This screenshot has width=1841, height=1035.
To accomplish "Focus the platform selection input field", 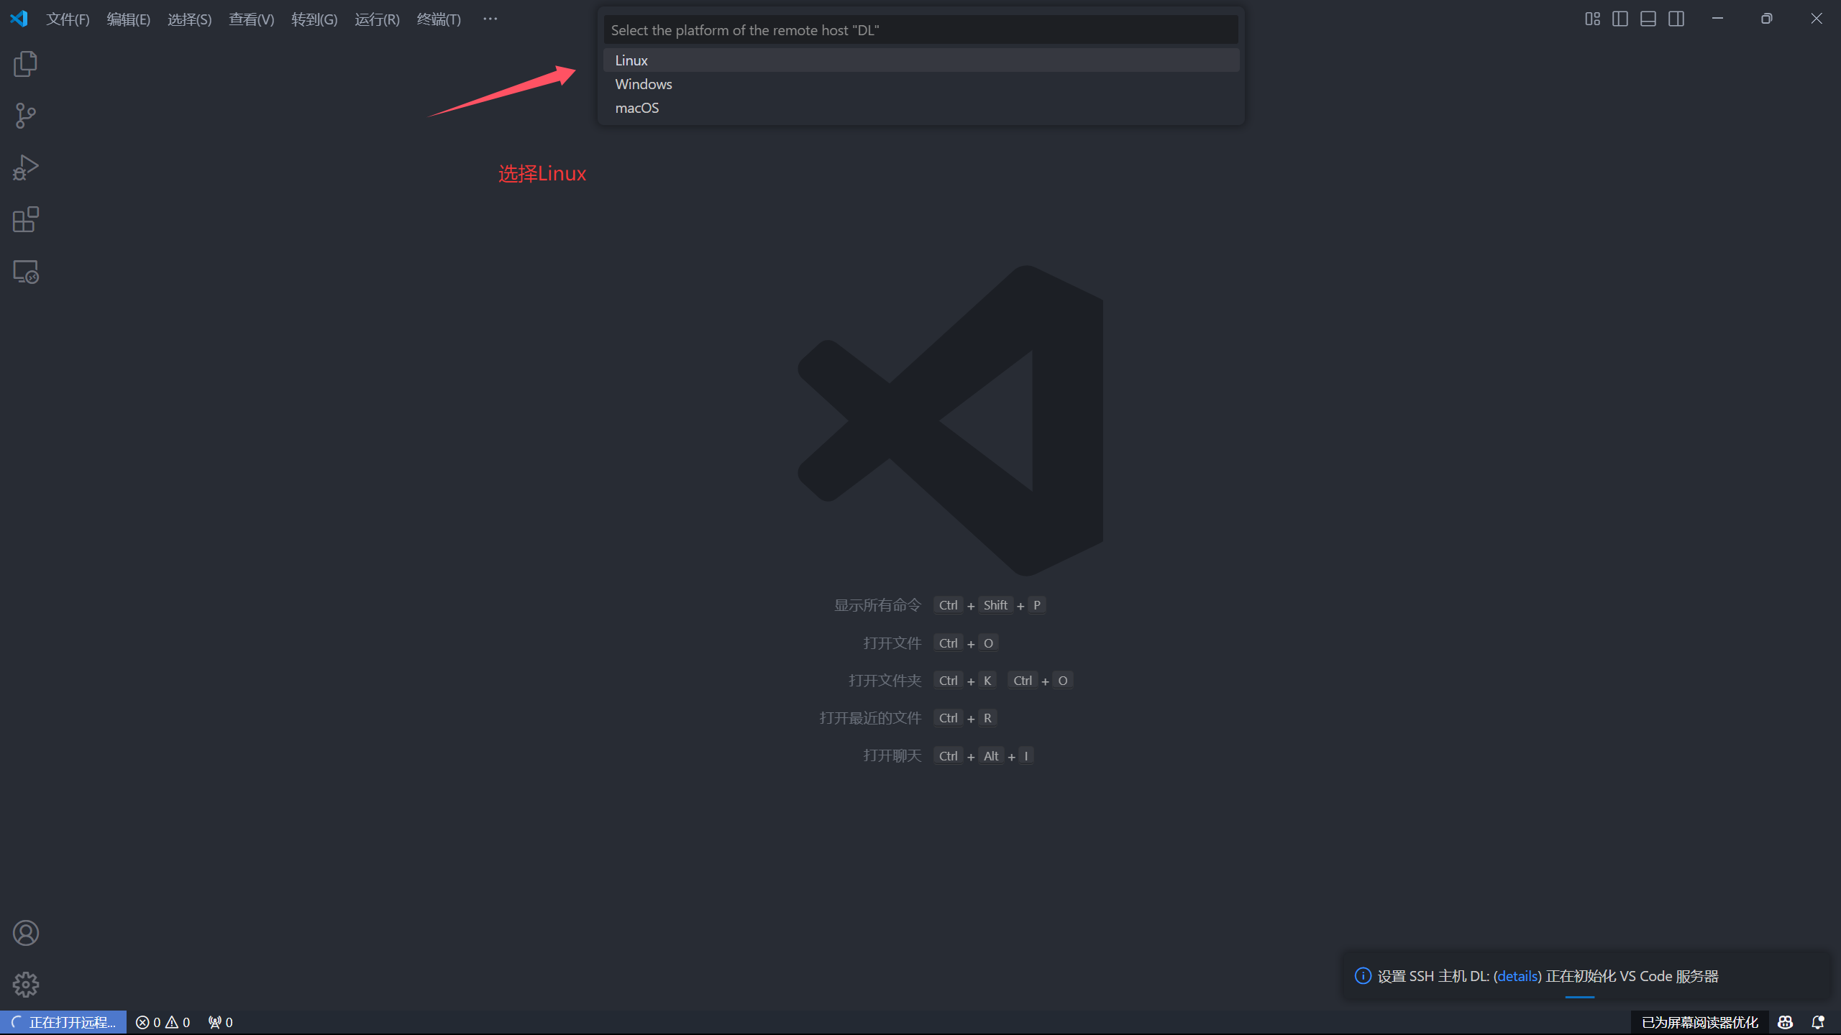I will [920, 30].
